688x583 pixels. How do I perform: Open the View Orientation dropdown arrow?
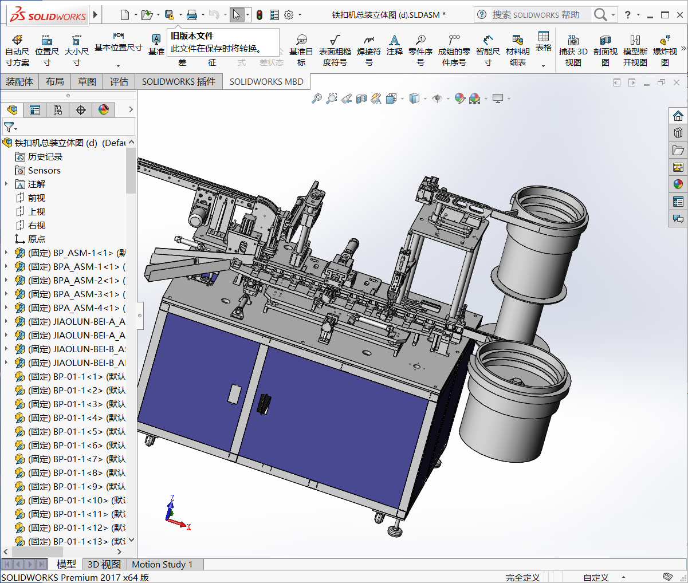point(402,99)
